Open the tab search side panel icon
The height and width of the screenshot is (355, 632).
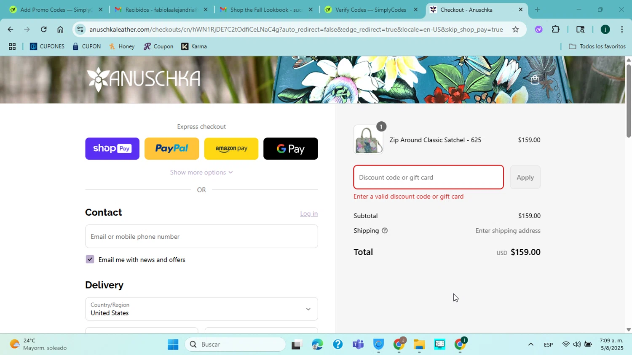click(580, 29)
